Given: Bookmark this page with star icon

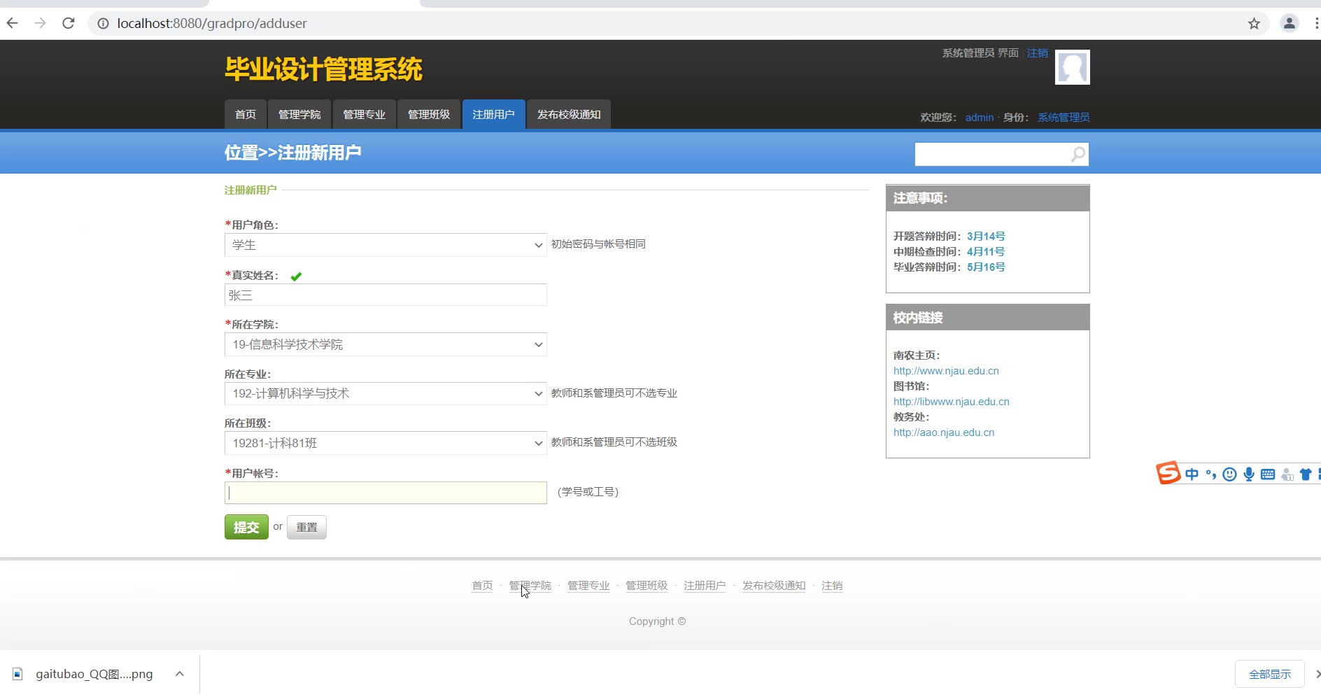Looking at the screenshot, I should (1254, 23).
